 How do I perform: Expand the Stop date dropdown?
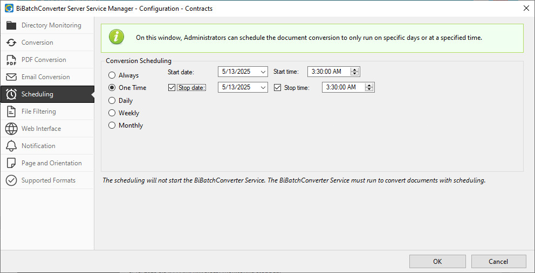(263, 87)
